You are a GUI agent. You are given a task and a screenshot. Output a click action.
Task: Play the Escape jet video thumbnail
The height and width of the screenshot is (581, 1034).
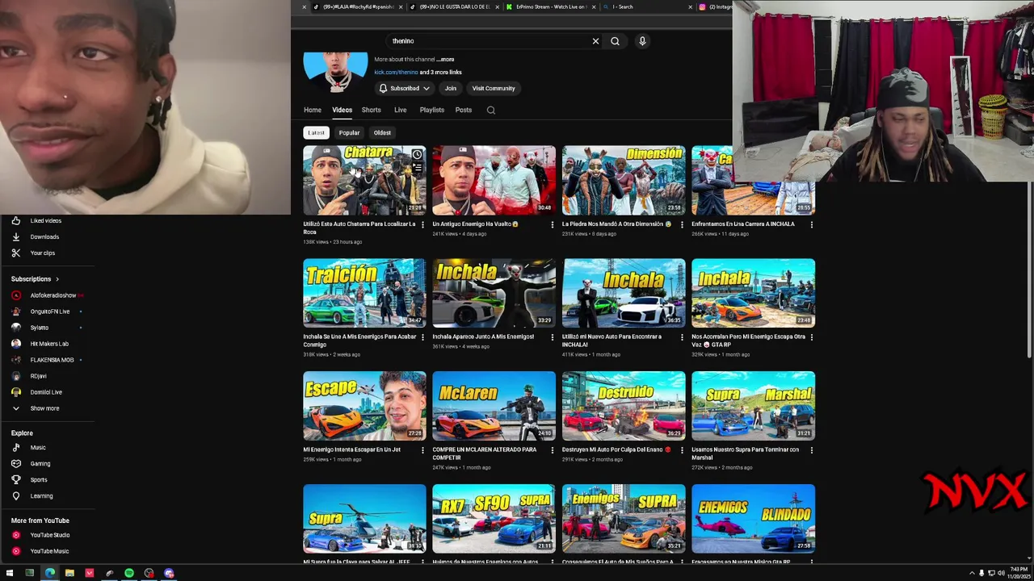[364, 406]
